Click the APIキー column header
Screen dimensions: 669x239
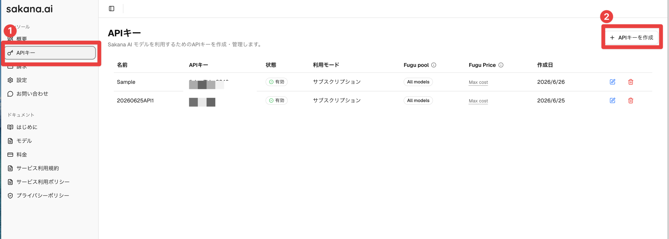tap(198, 65)
